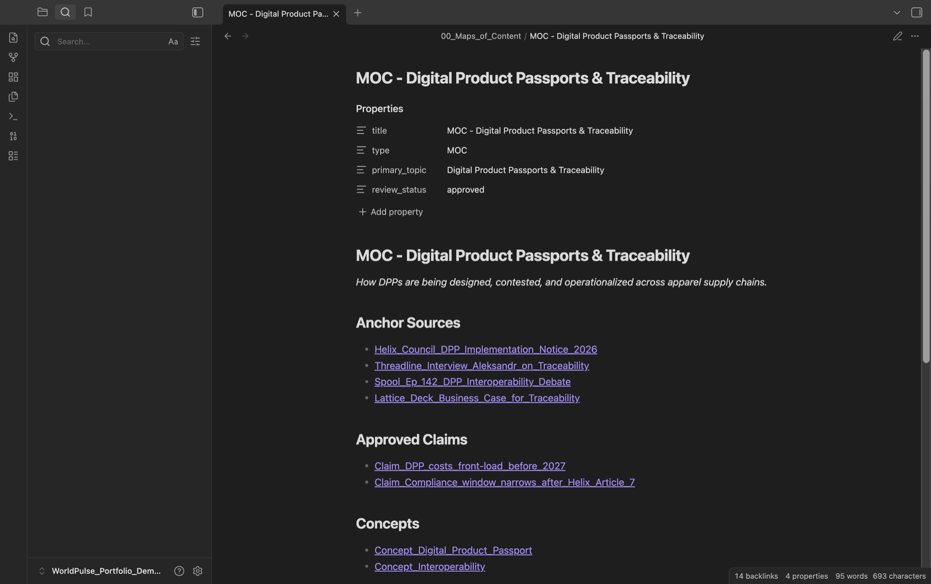
Task: Click the Anchor Sources heading
Action: tap(408, 323)
